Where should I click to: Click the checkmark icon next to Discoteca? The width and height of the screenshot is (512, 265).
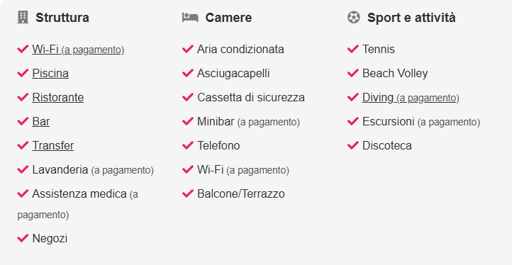pyautogui.click(x=353, y=145)
